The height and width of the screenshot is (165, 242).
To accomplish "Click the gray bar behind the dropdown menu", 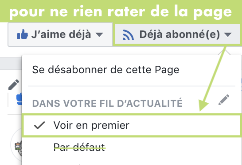I will click(11, 64).
